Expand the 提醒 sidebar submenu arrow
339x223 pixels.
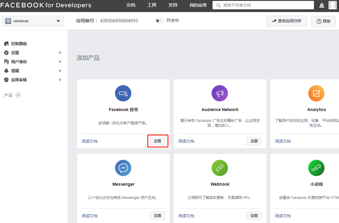[60, 71]
